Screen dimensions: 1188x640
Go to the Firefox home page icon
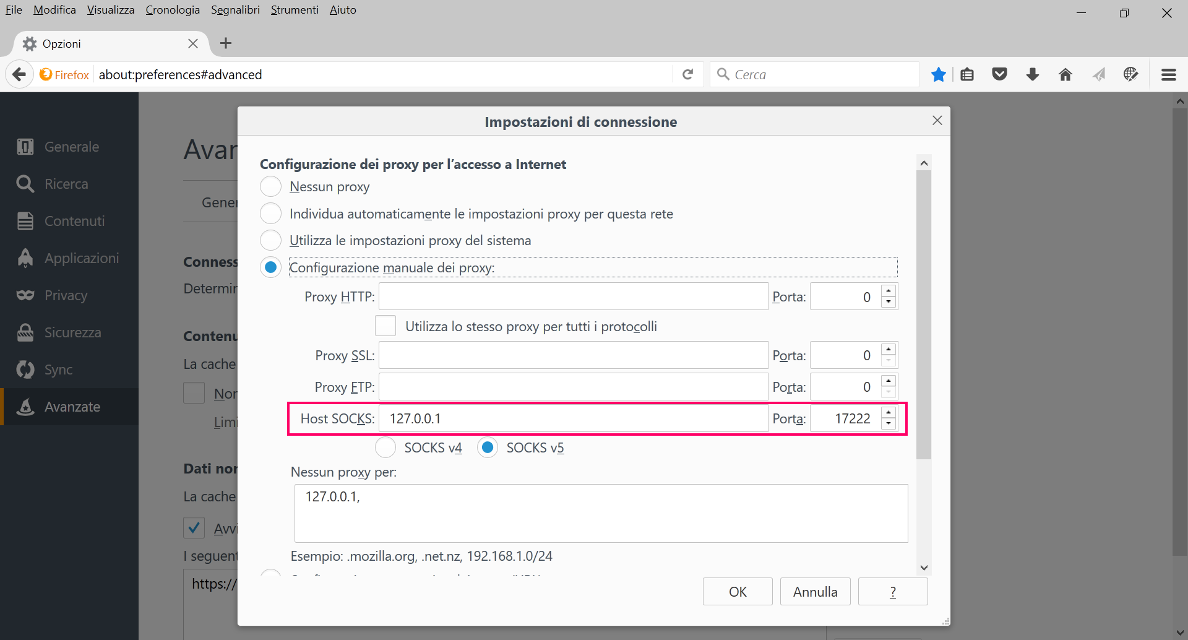click(1065, 75)
